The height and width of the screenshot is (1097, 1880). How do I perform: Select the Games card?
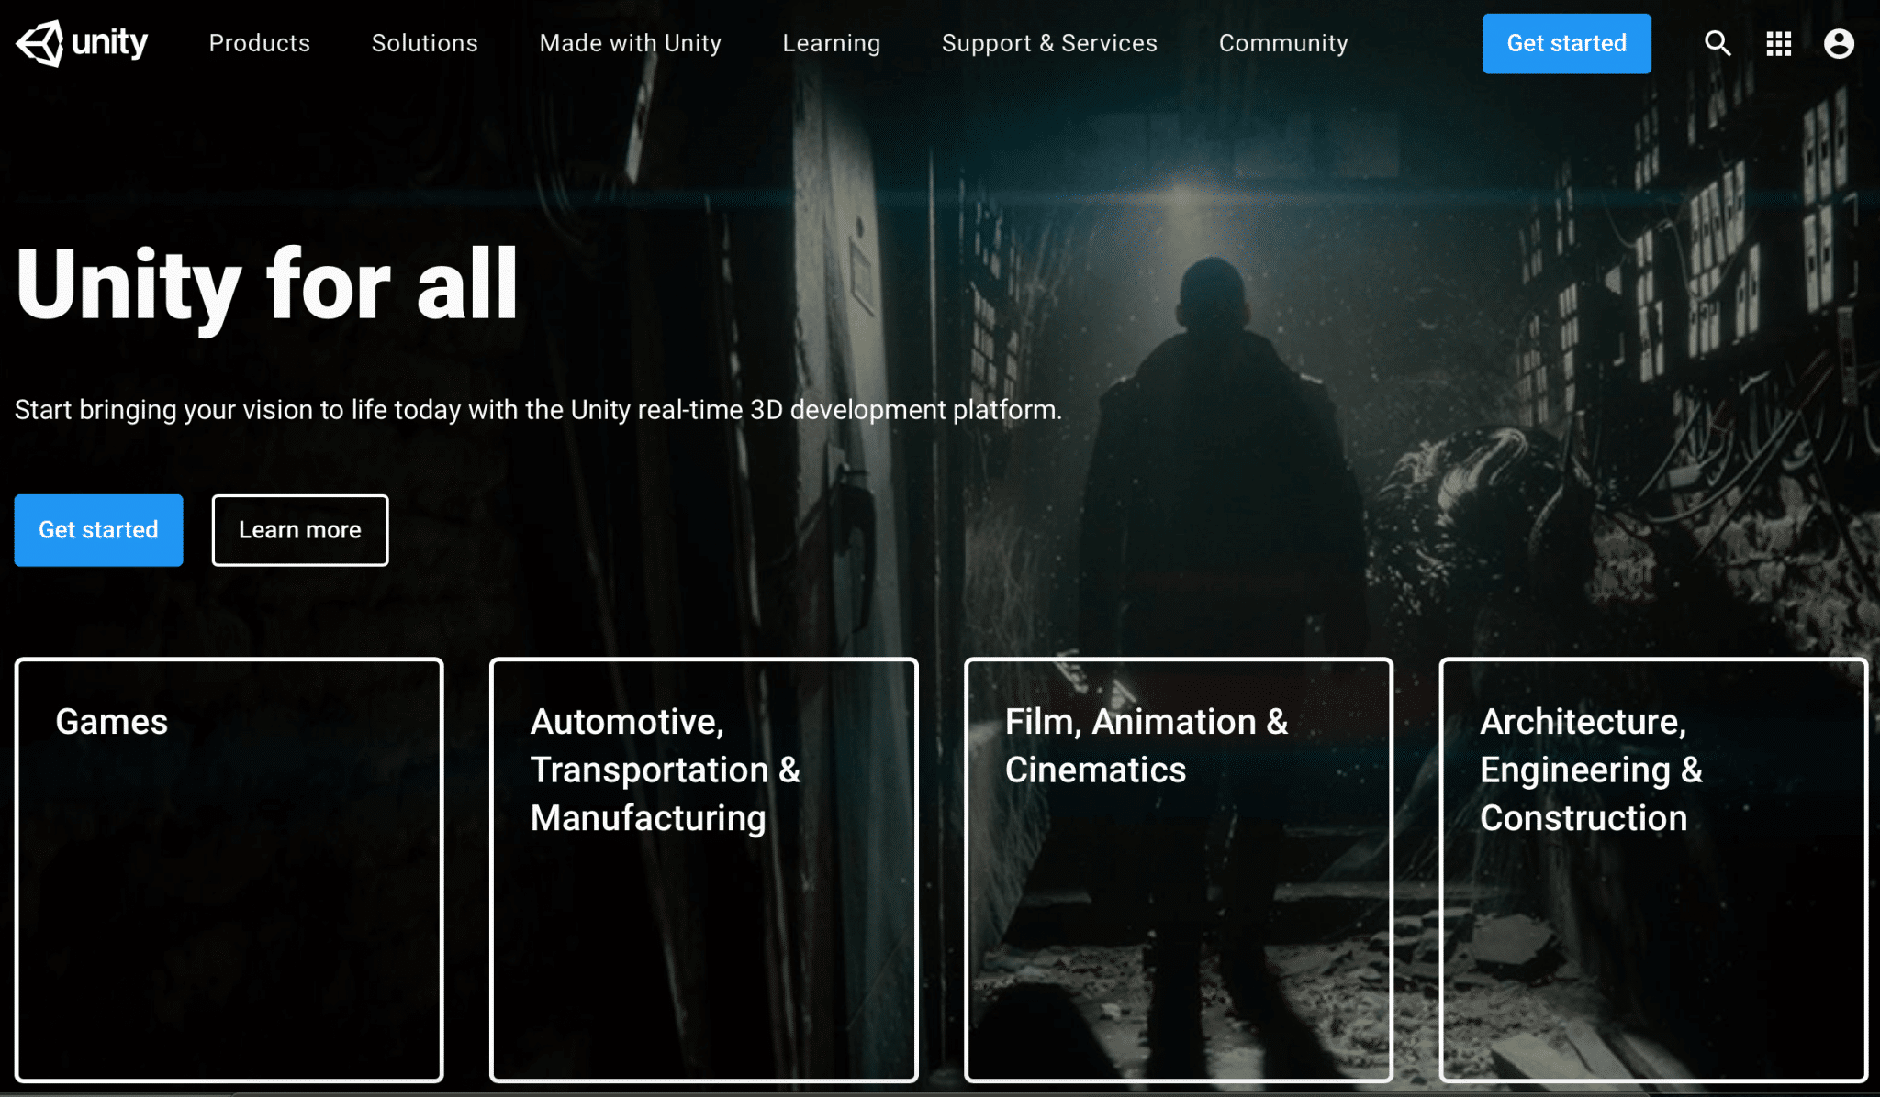point(229,870)
